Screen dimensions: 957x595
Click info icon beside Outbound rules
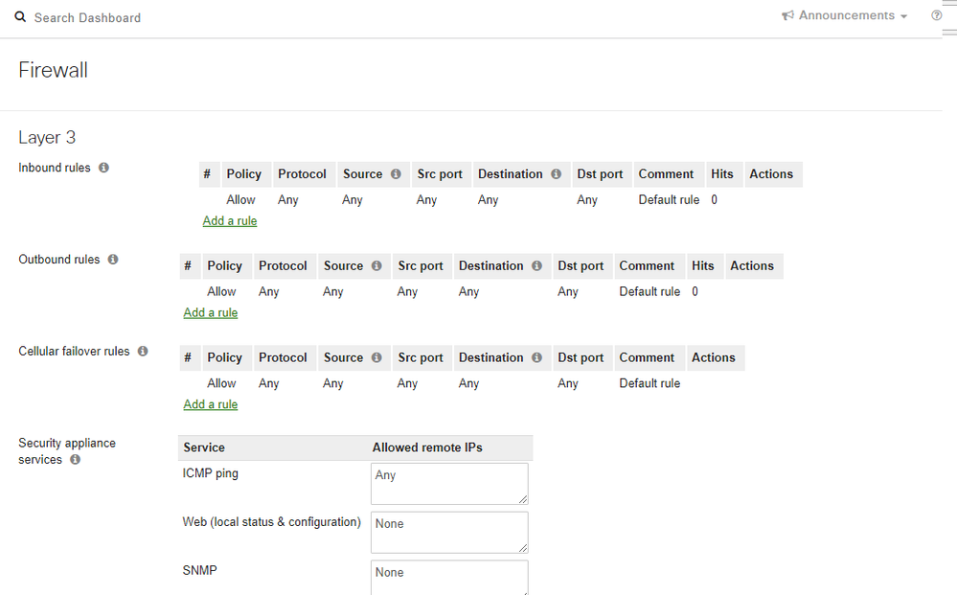(x=113, y=260)
